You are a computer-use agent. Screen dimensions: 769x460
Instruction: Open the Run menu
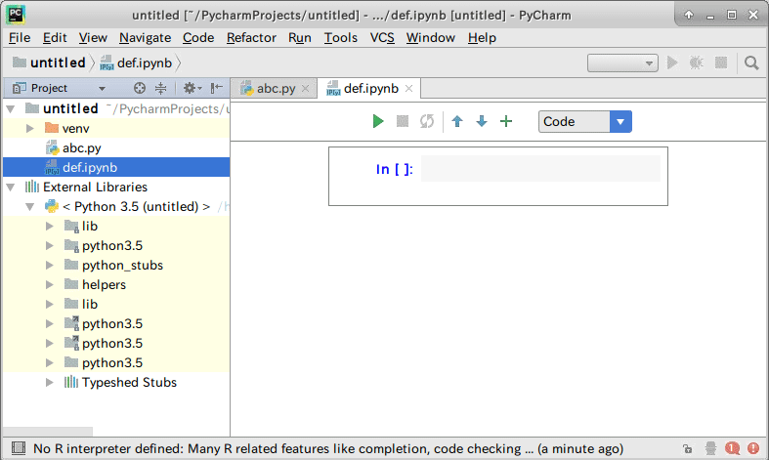[300, 38]
